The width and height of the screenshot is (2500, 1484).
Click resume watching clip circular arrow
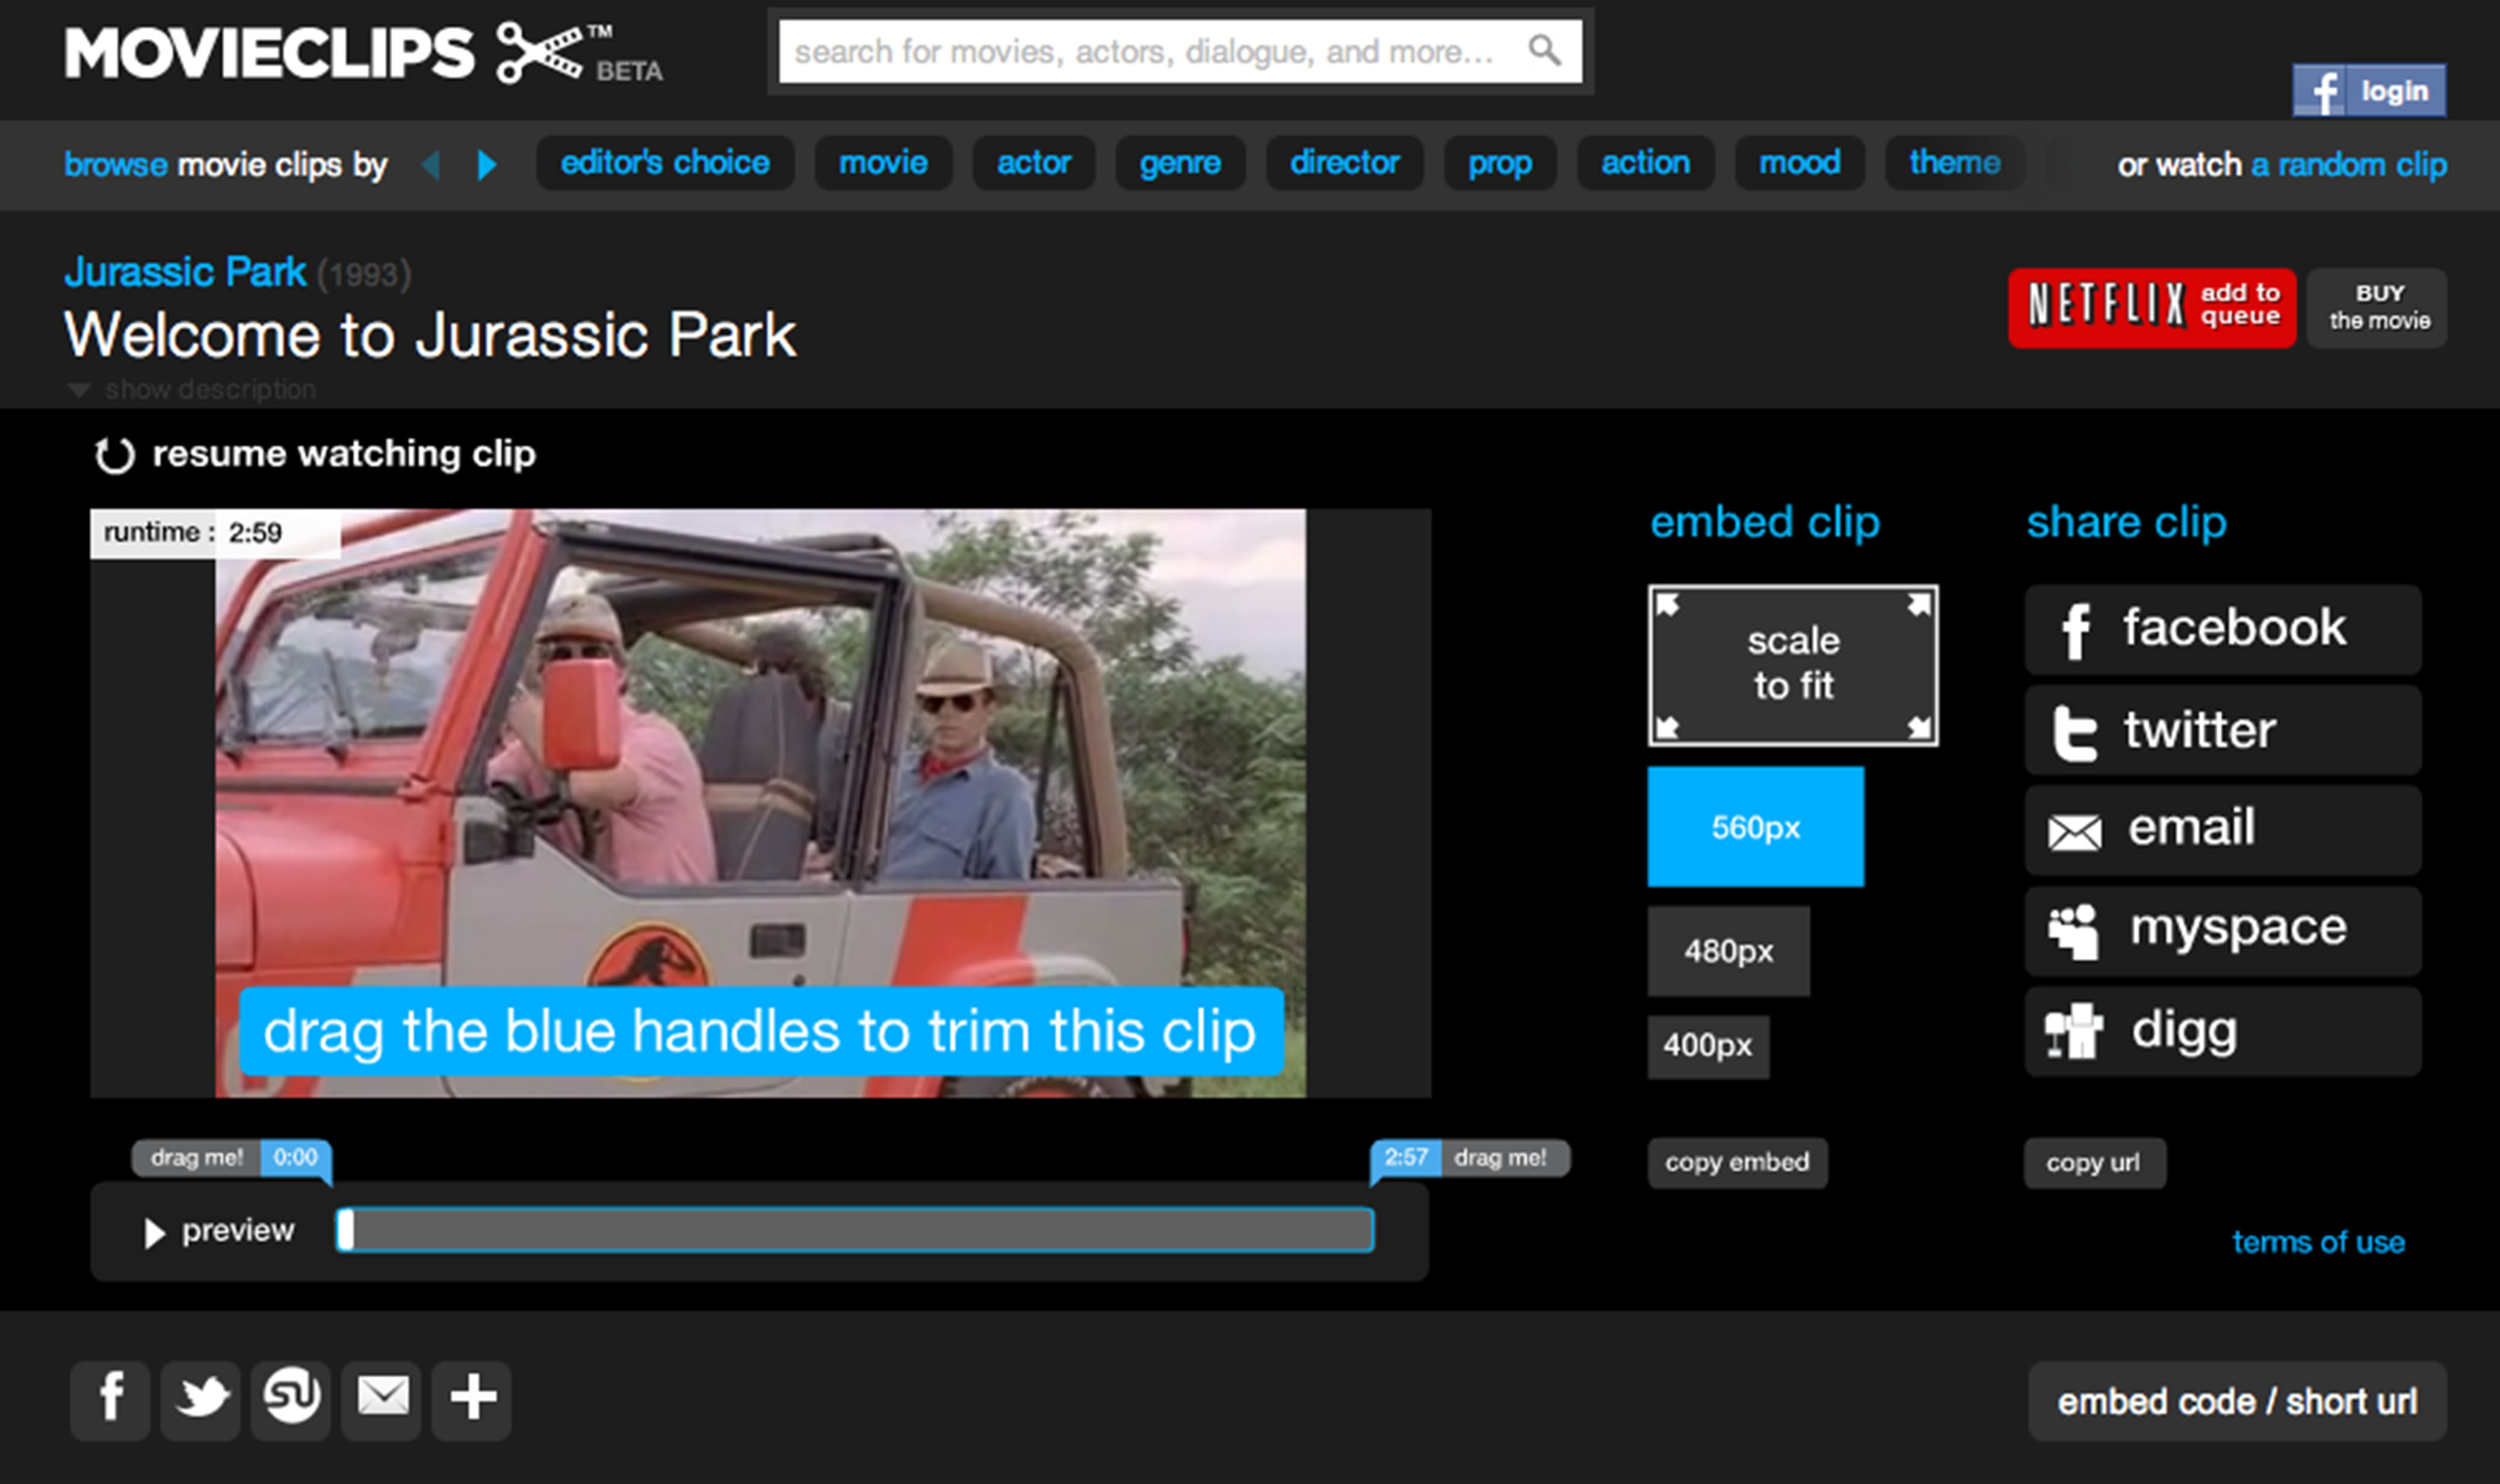pos(114,455)
